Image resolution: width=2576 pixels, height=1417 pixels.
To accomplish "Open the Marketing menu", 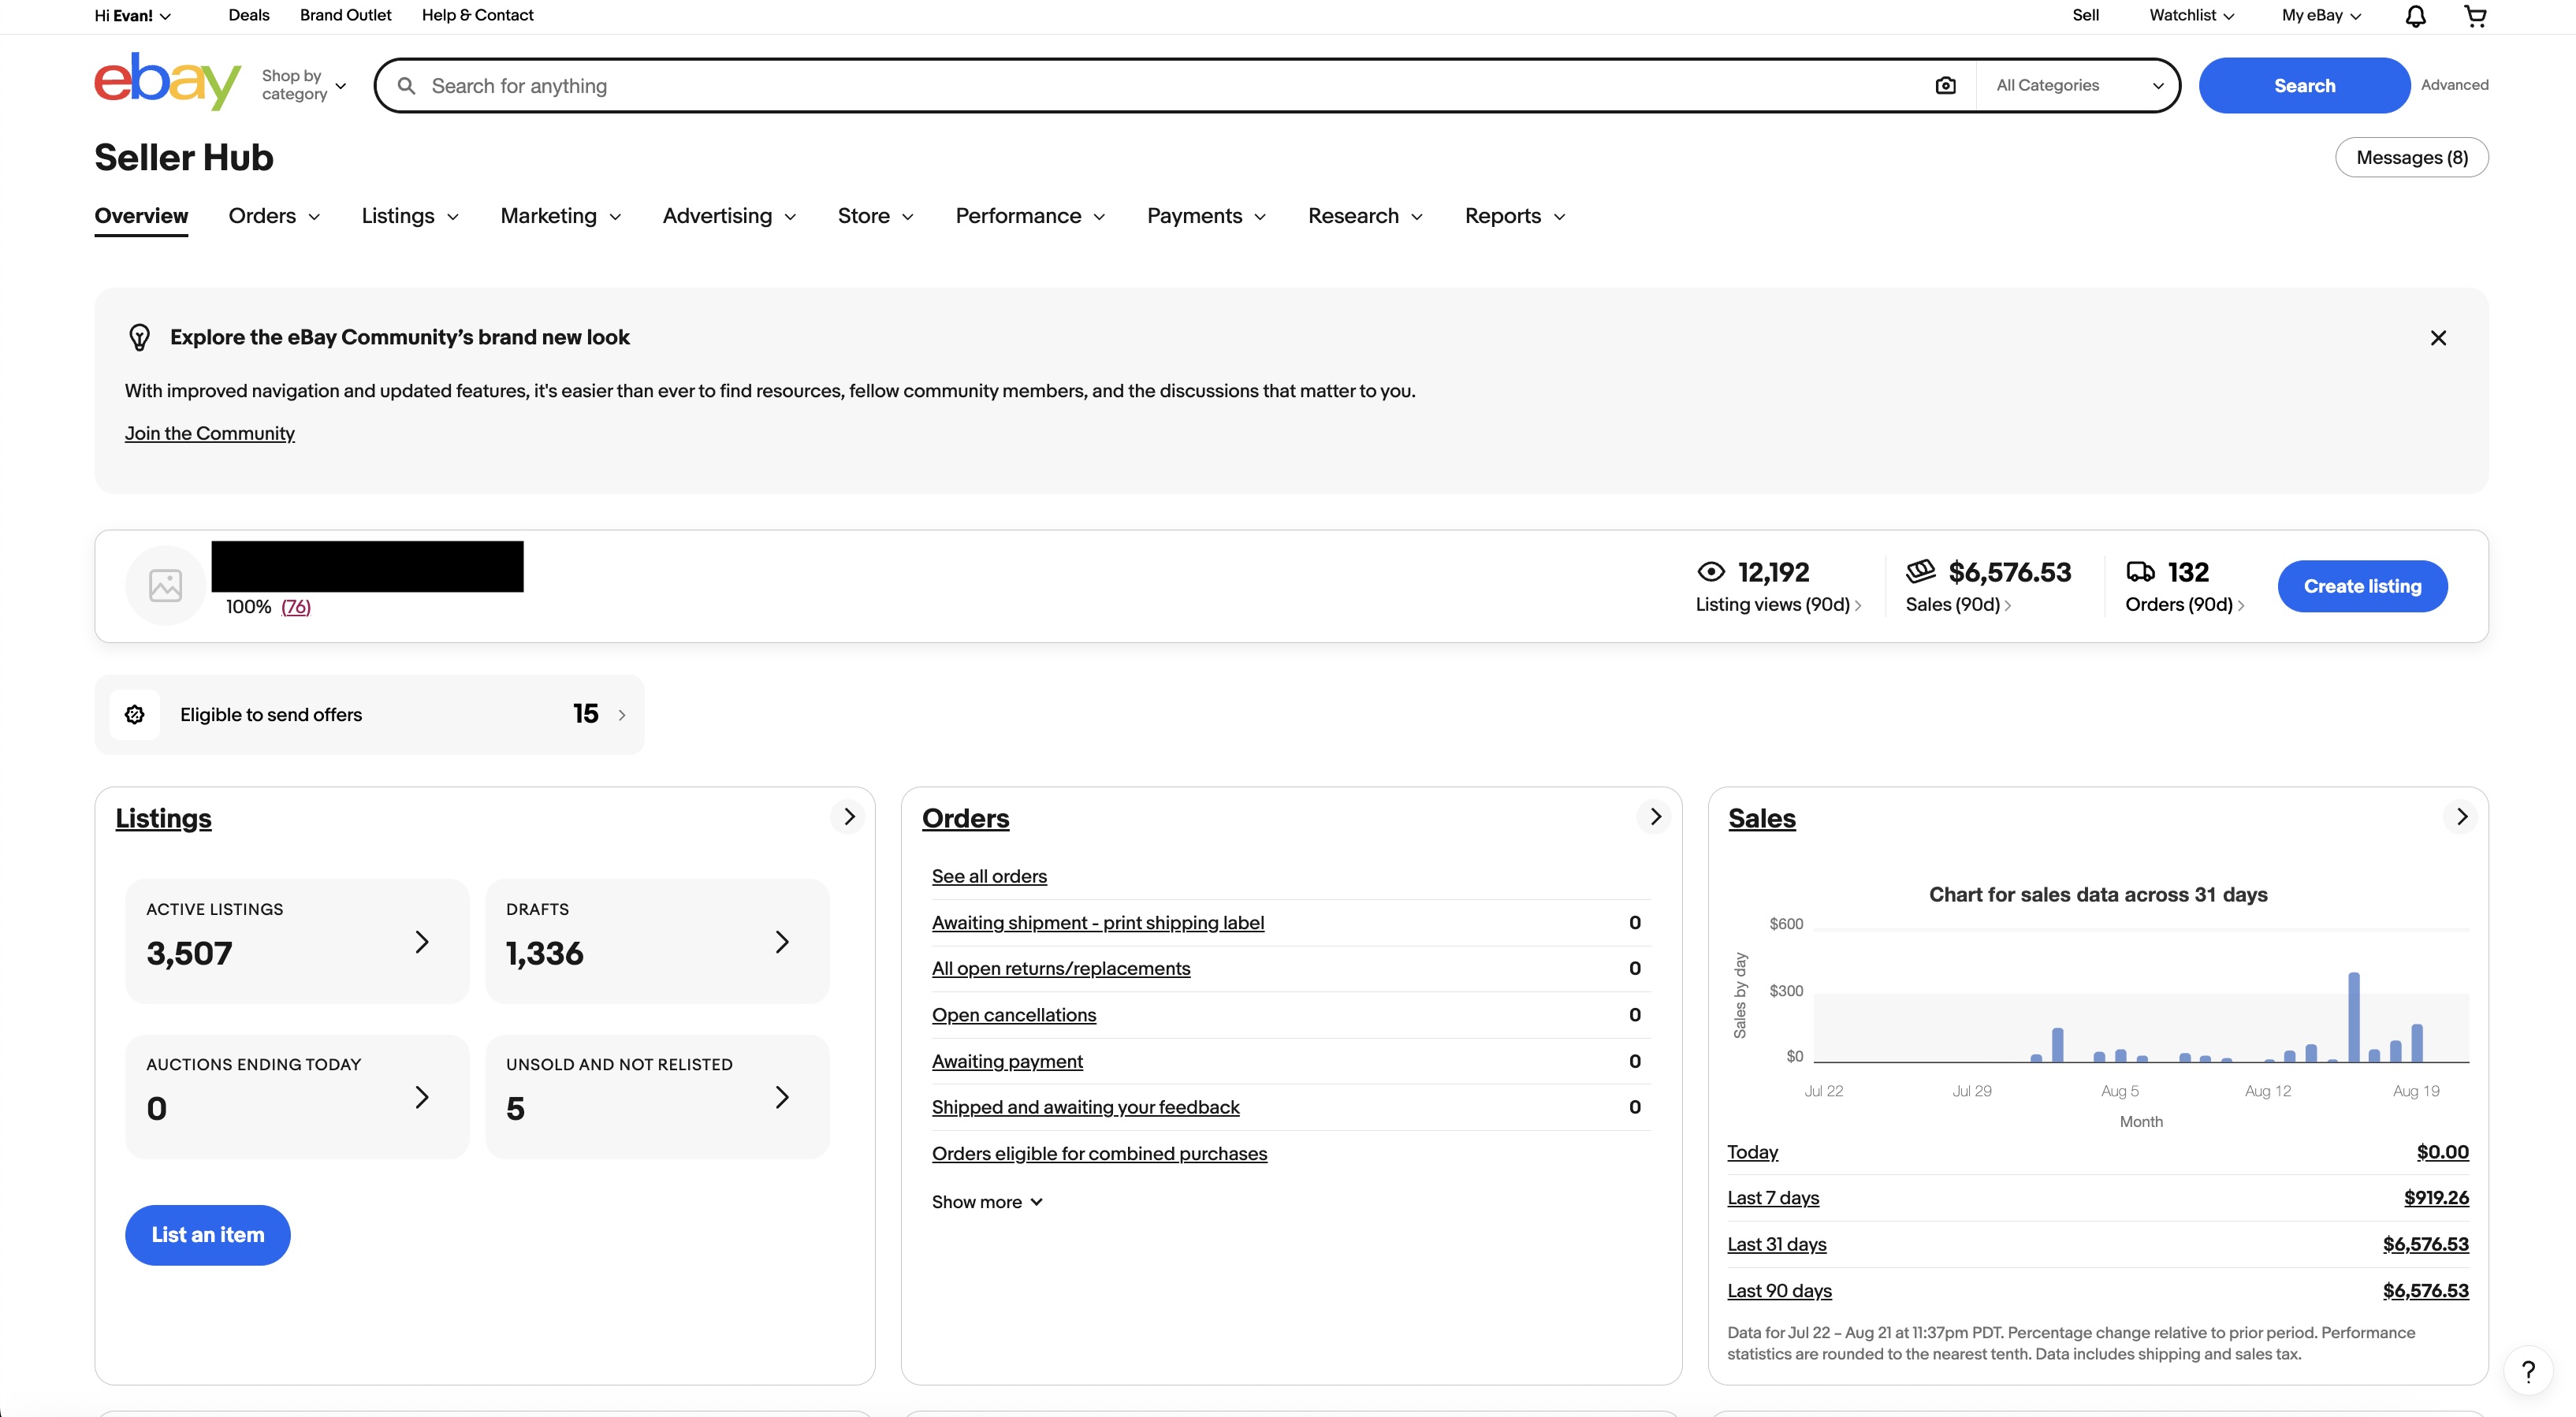I will point(561,216).
